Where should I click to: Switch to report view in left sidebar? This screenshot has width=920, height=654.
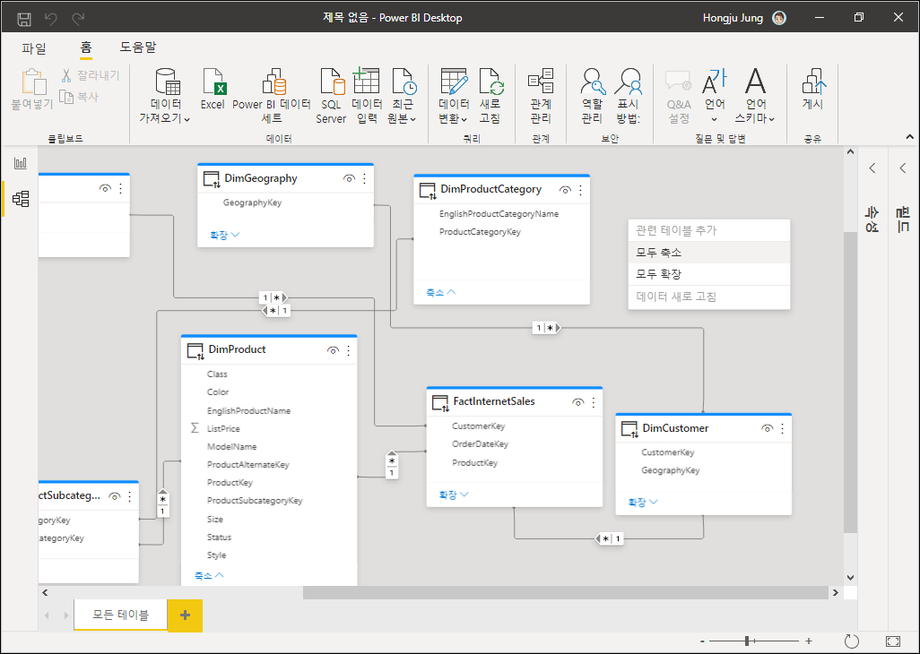[21, 163]
